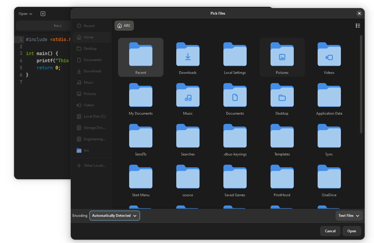Click line number 3 in editor
Screen dimensions: 374x243
(21, 54)
